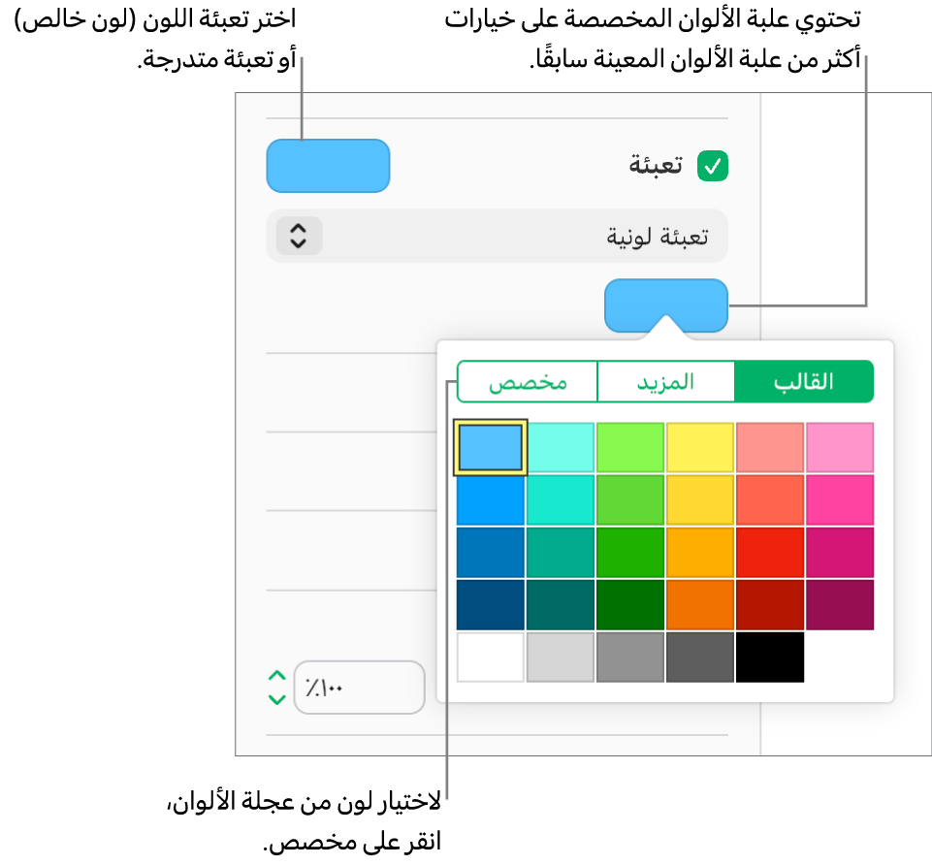Choose the bright yellow color swatch
Viewport: 932px width, 865px height.
pyautogui.click(x=700, y=448)
